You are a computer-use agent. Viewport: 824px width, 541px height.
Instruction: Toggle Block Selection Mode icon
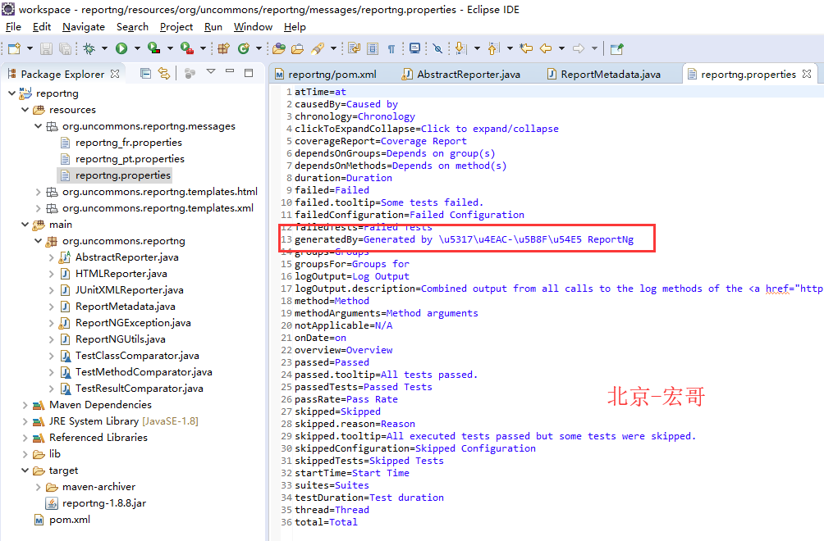373,49
